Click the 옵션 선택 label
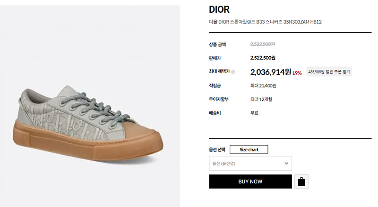 point(217,150)
